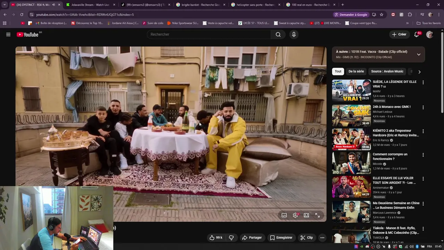Like the video with 99 k likes

(x=216, y=237)
